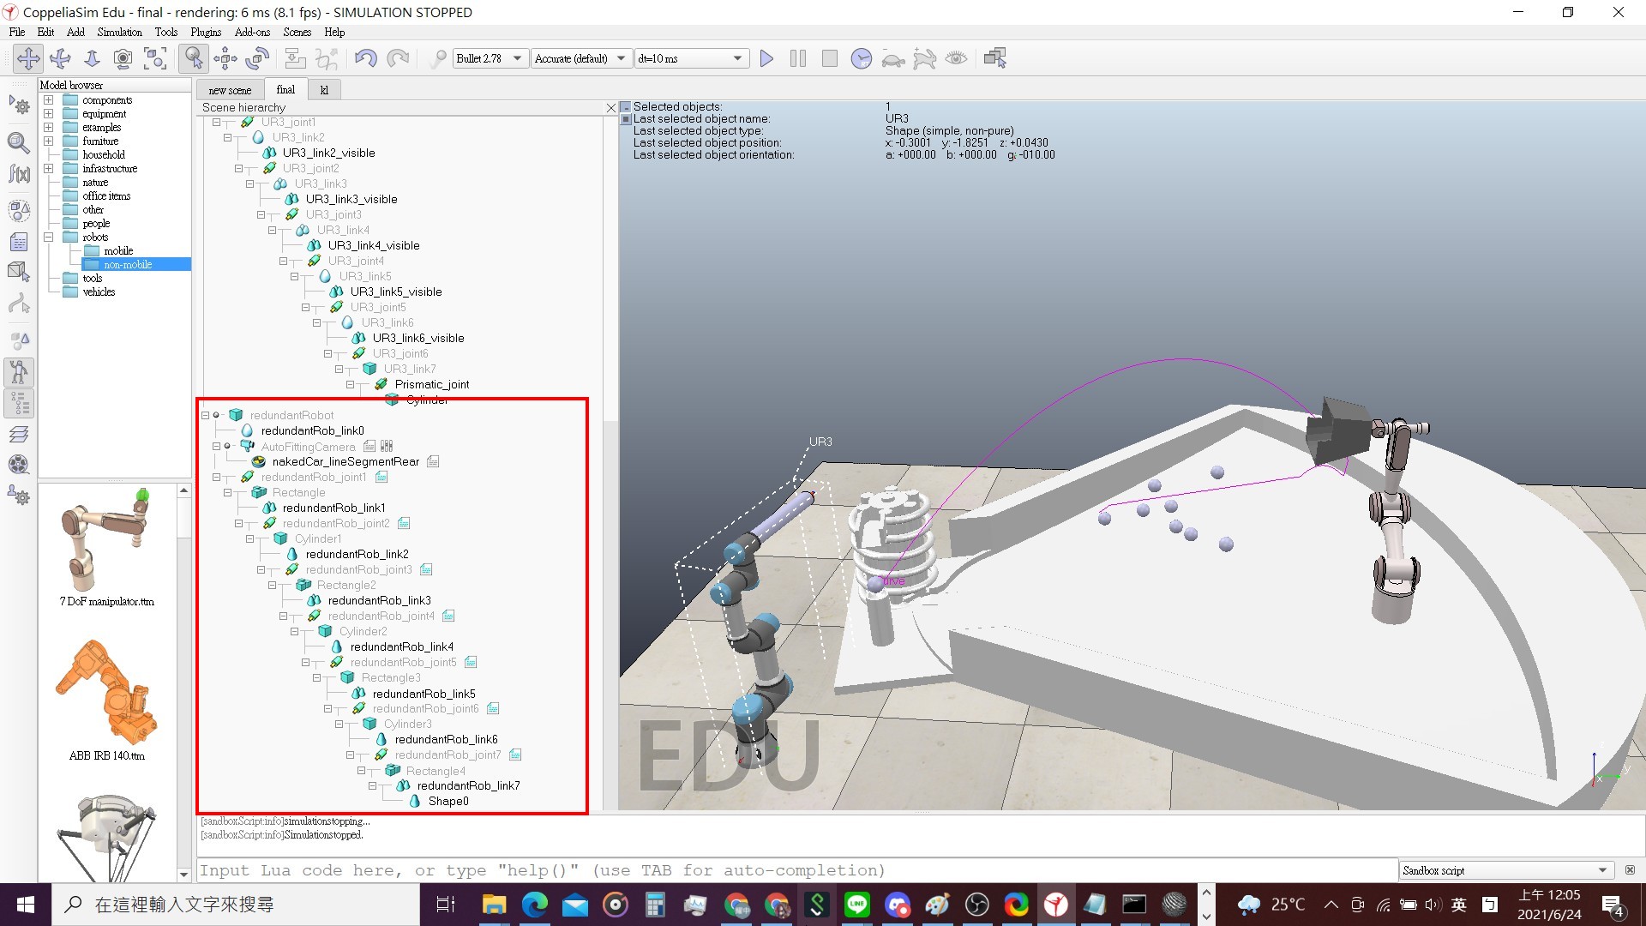Image resolution: width=1646 pixels, height=926 pixels.
Task: Click the assemble/disassemble icon
Action: tap(295, 58)
